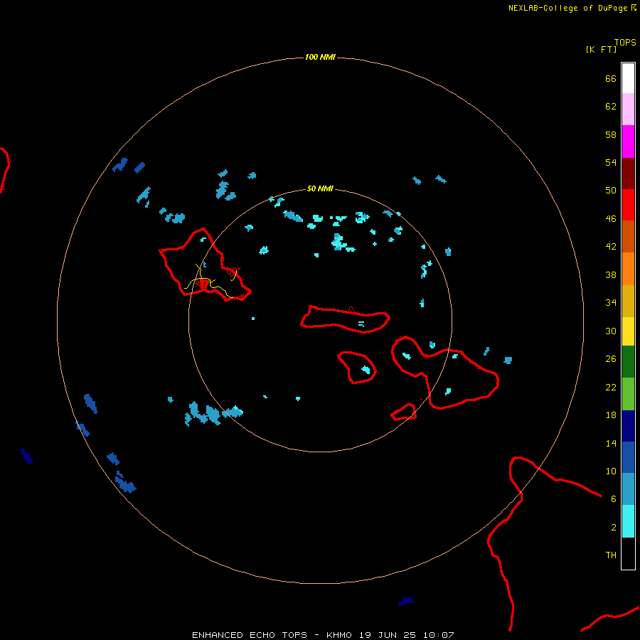Click the dark orange 46 color swatch
Screen dimensions: 640x640
tap(628, 236)
